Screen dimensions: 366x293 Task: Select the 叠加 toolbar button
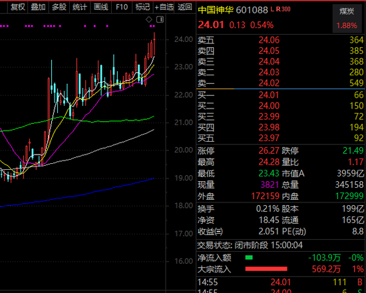coord(38,7)
